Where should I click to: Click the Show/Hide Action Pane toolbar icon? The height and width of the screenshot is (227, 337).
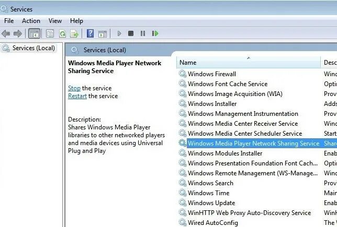point(103,33)
